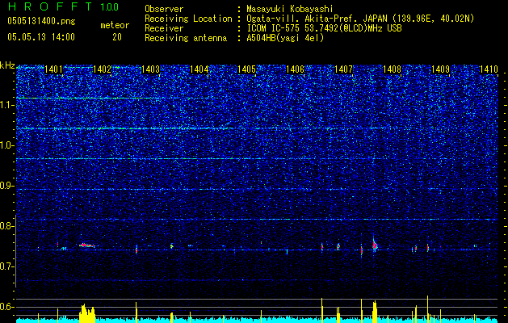This screenshot has height=323, width=508.
Task: Select the file name 0505131400.png
Action: click(41, 22)
